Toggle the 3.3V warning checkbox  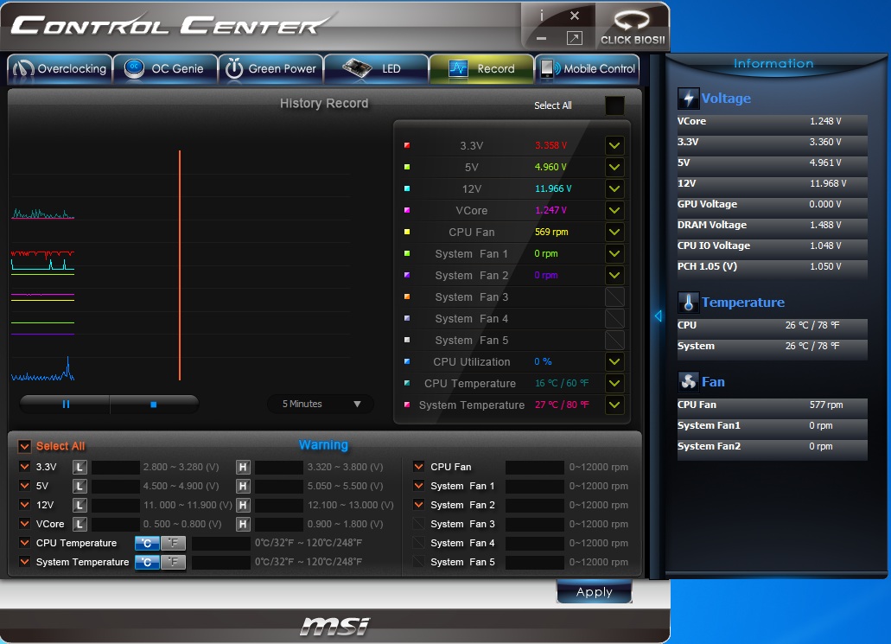tap(24, 467)
